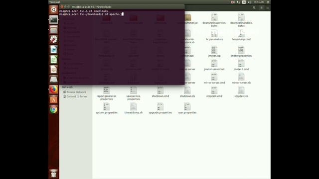Viewport: 319px width, 179px height.
Task: Click the screen recorder indicator in the top panel
Action: 233,2
